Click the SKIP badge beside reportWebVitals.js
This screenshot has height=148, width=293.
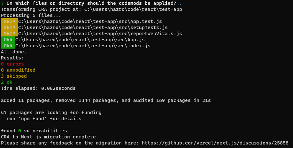(10, 34)
